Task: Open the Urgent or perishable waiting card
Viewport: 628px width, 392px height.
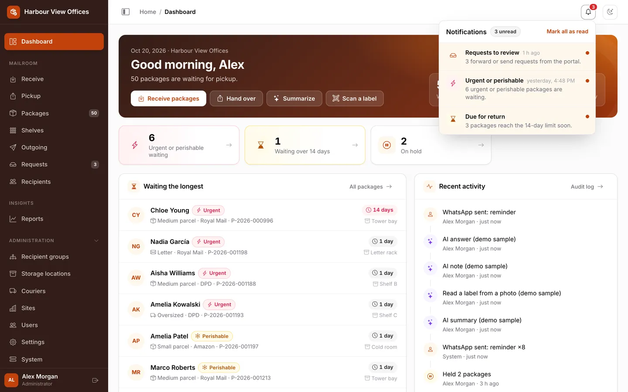Action: (x=179, y=145)
